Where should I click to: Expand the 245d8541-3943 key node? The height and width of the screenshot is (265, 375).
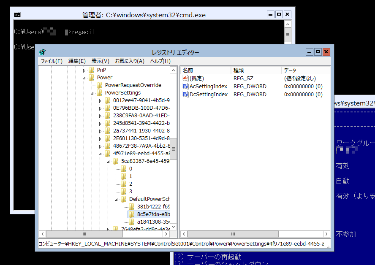coord(100,124)
